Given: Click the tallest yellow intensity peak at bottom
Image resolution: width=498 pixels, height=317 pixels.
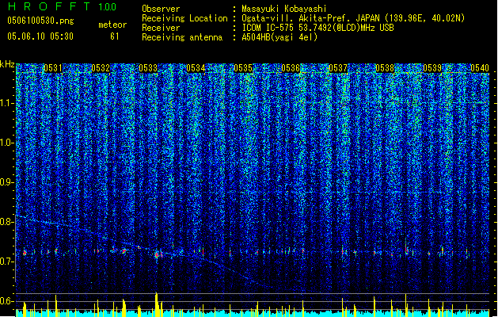Looking at the screenshot, I should coord(157,302).
